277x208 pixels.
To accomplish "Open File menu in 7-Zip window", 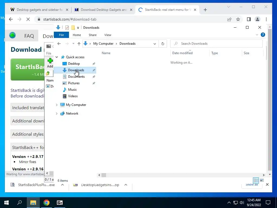I will pos(49,53).
